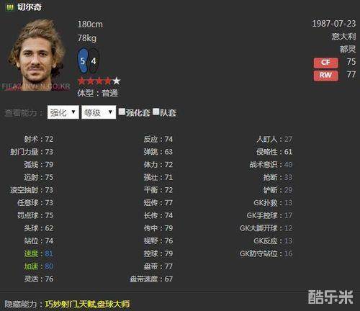
Task: Click the dark right foot rating icon
Action: click(94, 60)
